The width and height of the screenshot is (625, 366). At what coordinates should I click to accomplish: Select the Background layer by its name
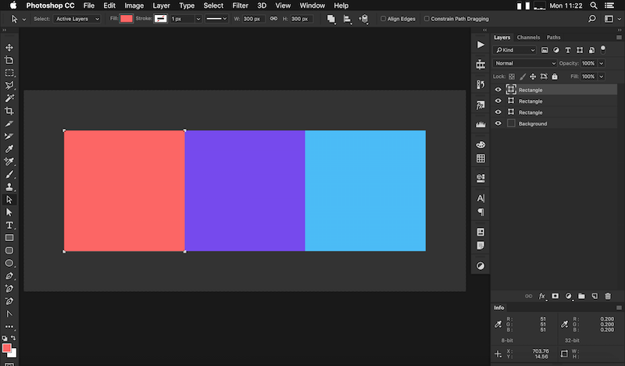[533, 123]
